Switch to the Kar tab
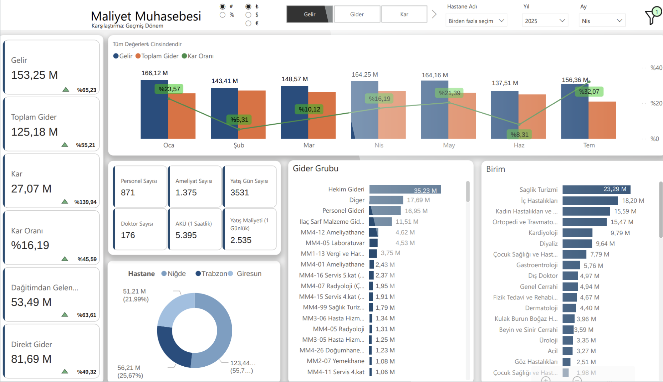The width and height of the screenshot is (663, 382). [x=404, y=14]
